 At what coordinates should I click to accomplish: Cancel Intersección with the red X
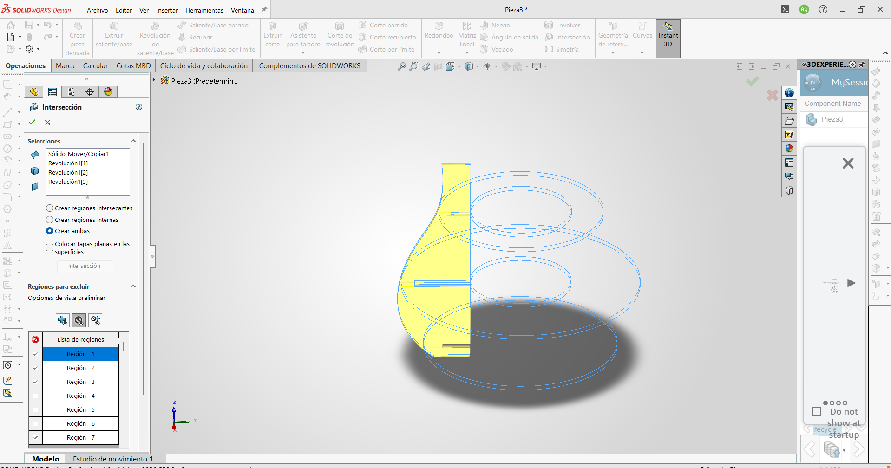[47, 122]
